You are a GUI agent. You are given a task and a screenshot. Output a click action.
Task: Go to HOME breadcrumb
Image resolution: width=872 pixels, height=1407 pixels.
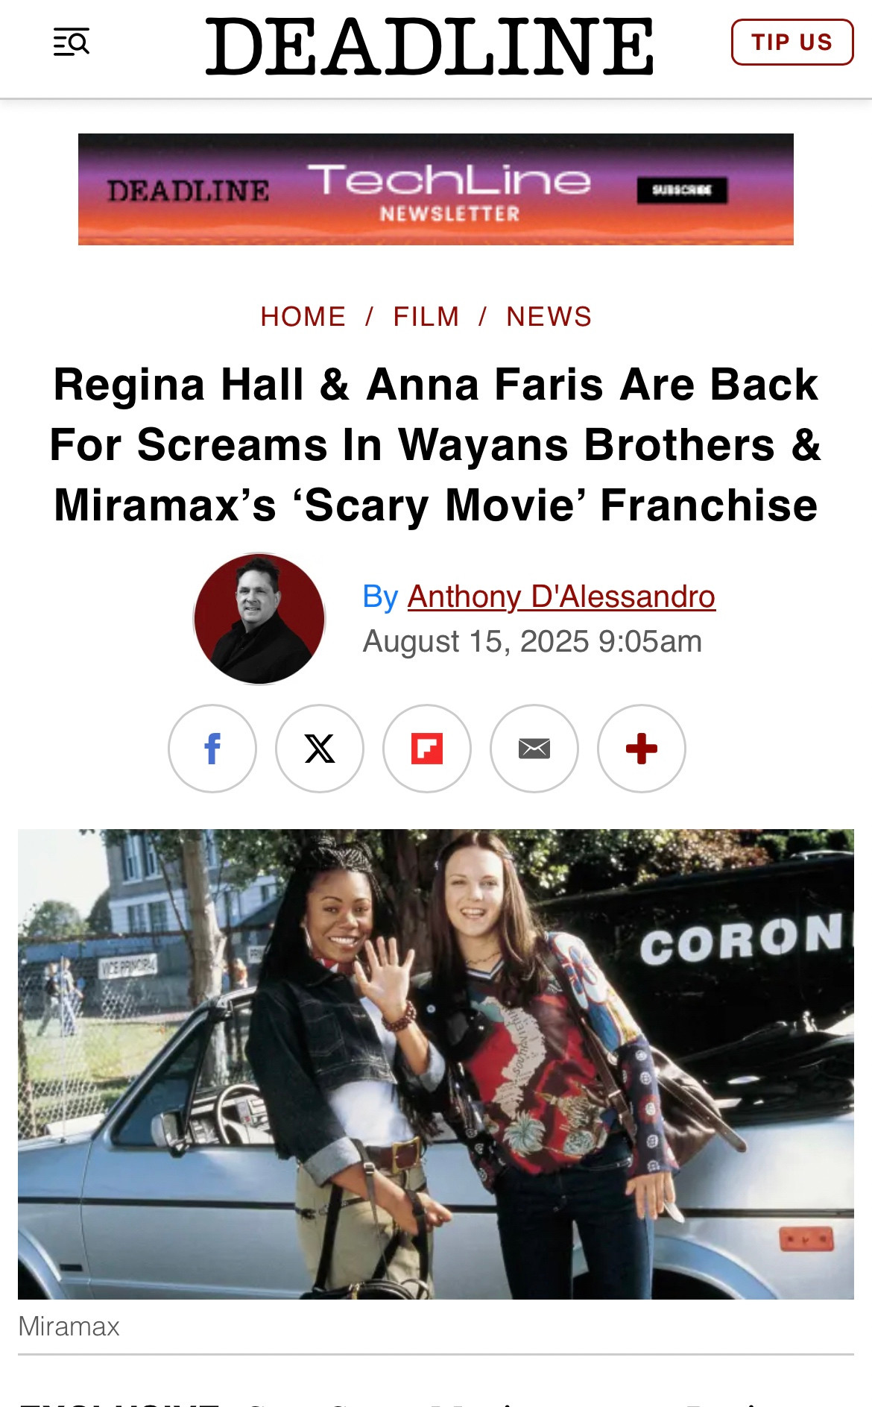coord(303,317)
